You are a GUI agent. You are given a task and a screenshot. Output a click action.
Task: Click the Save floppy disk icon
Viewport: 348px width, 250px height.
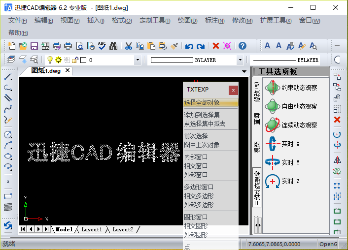click(x=34, y=46)
